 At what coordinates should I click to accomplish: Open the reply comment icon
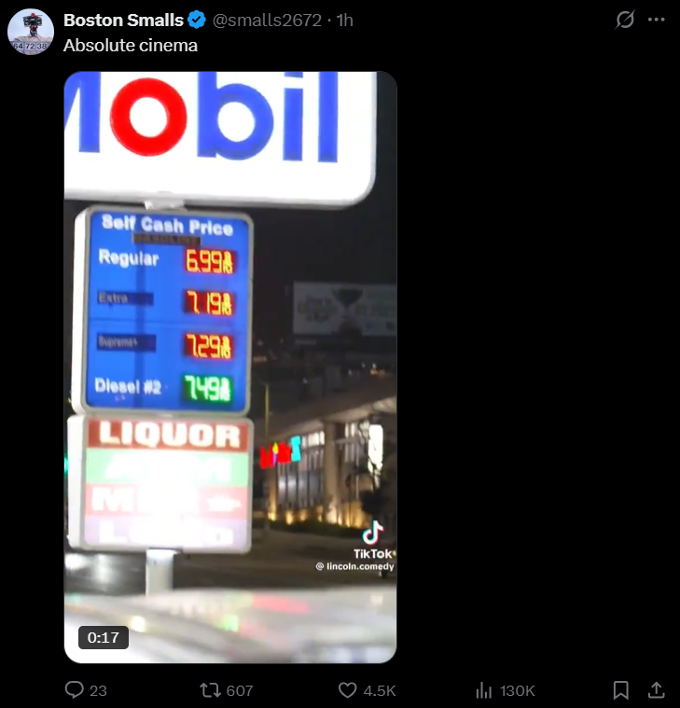[75, 690]
